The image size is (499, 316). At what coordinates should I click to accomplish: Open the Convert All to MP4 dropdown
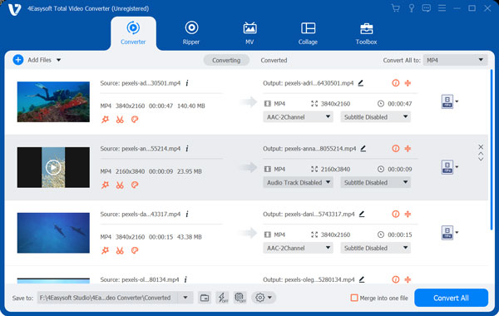pos(455,60)
